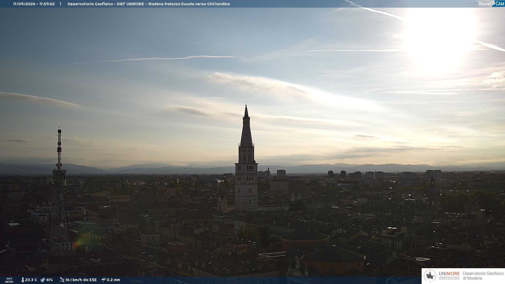Click the domed church on the right
This screenshot has width=505, height=284.
point(433,192)
